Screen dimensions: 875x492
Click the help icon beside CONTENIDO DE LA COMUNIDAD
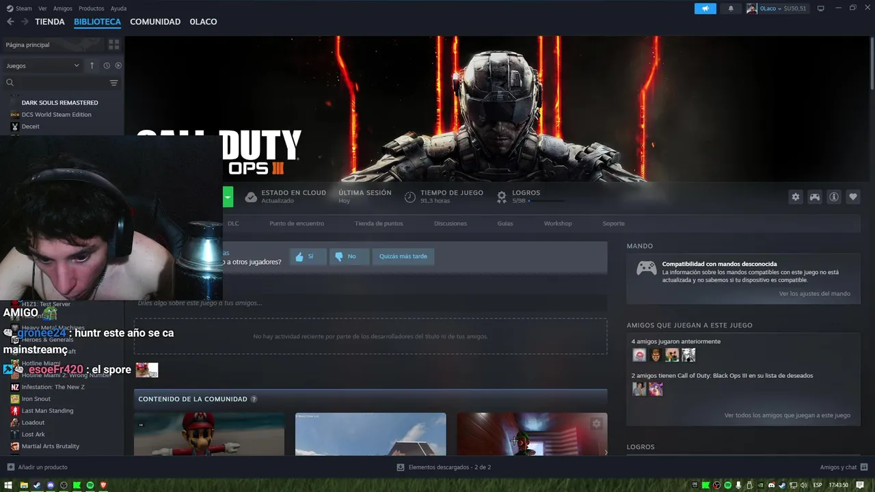254,399
